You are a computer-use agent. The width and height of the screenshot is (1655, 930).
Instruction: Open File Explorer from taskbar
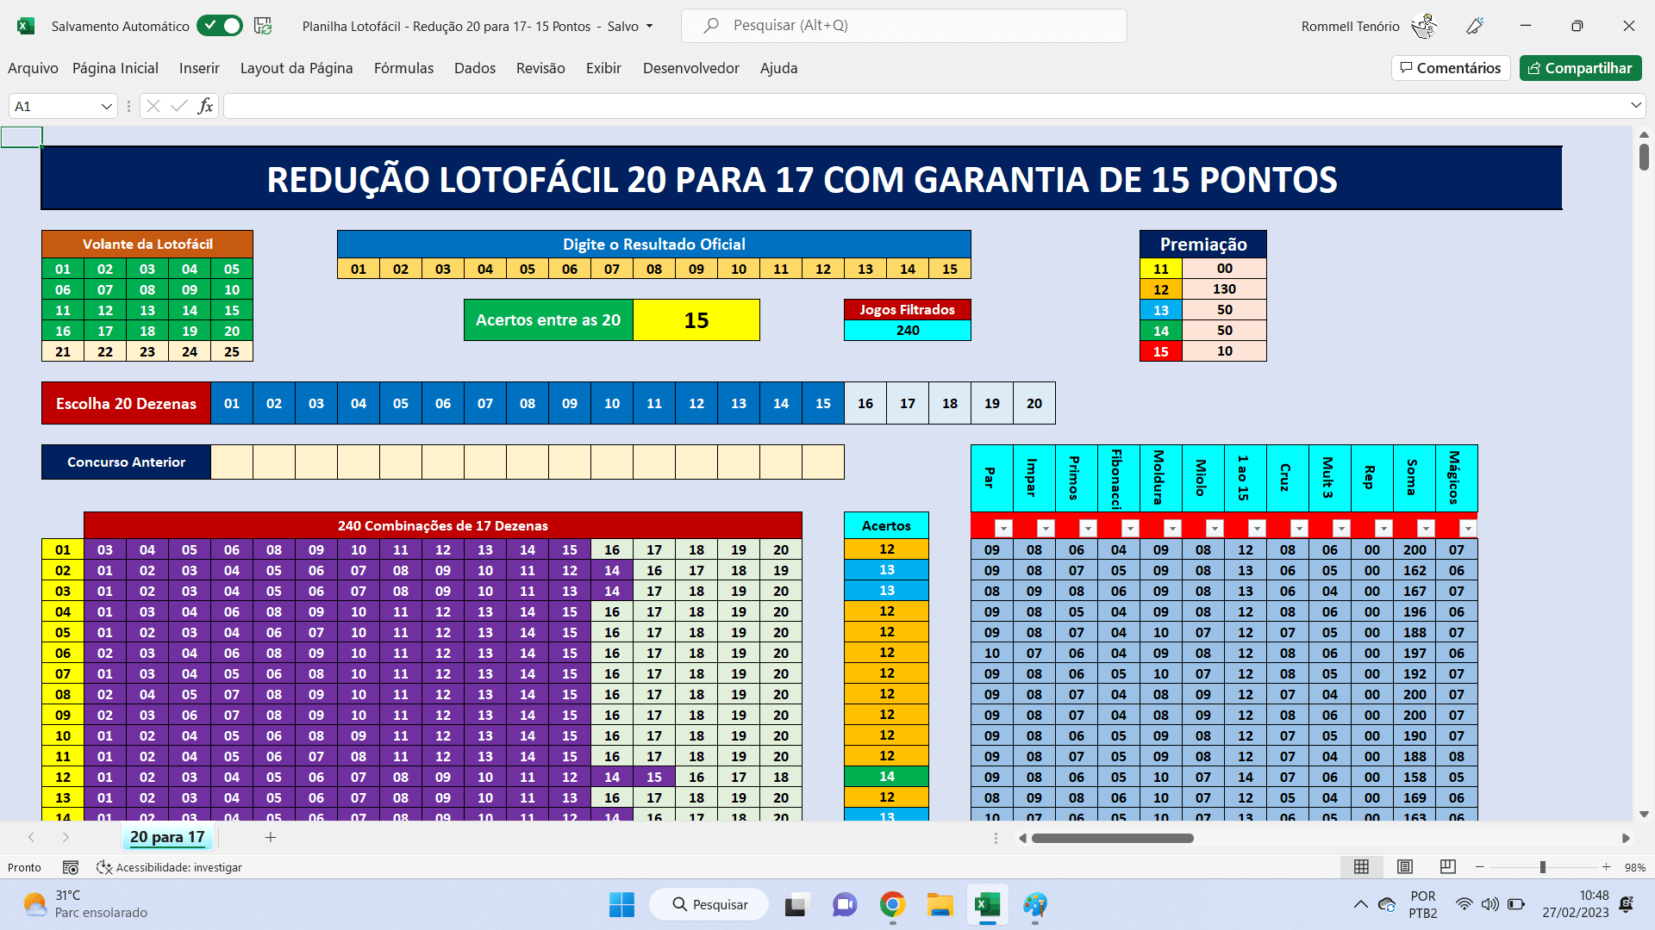[940, 904]
